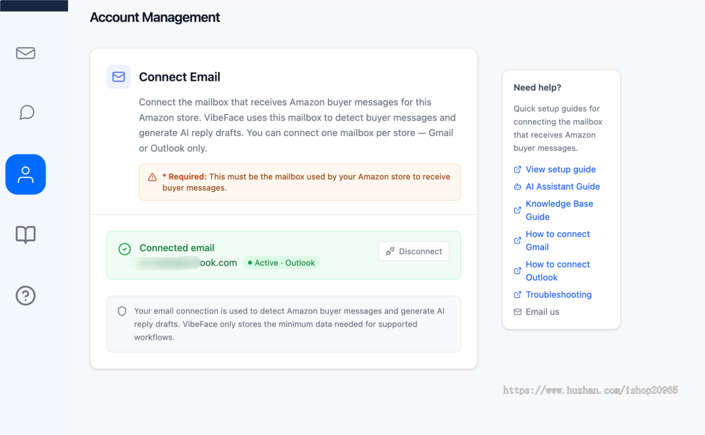Click the green connected checkmark icon

pyautogui.click(x=125, y=249)
